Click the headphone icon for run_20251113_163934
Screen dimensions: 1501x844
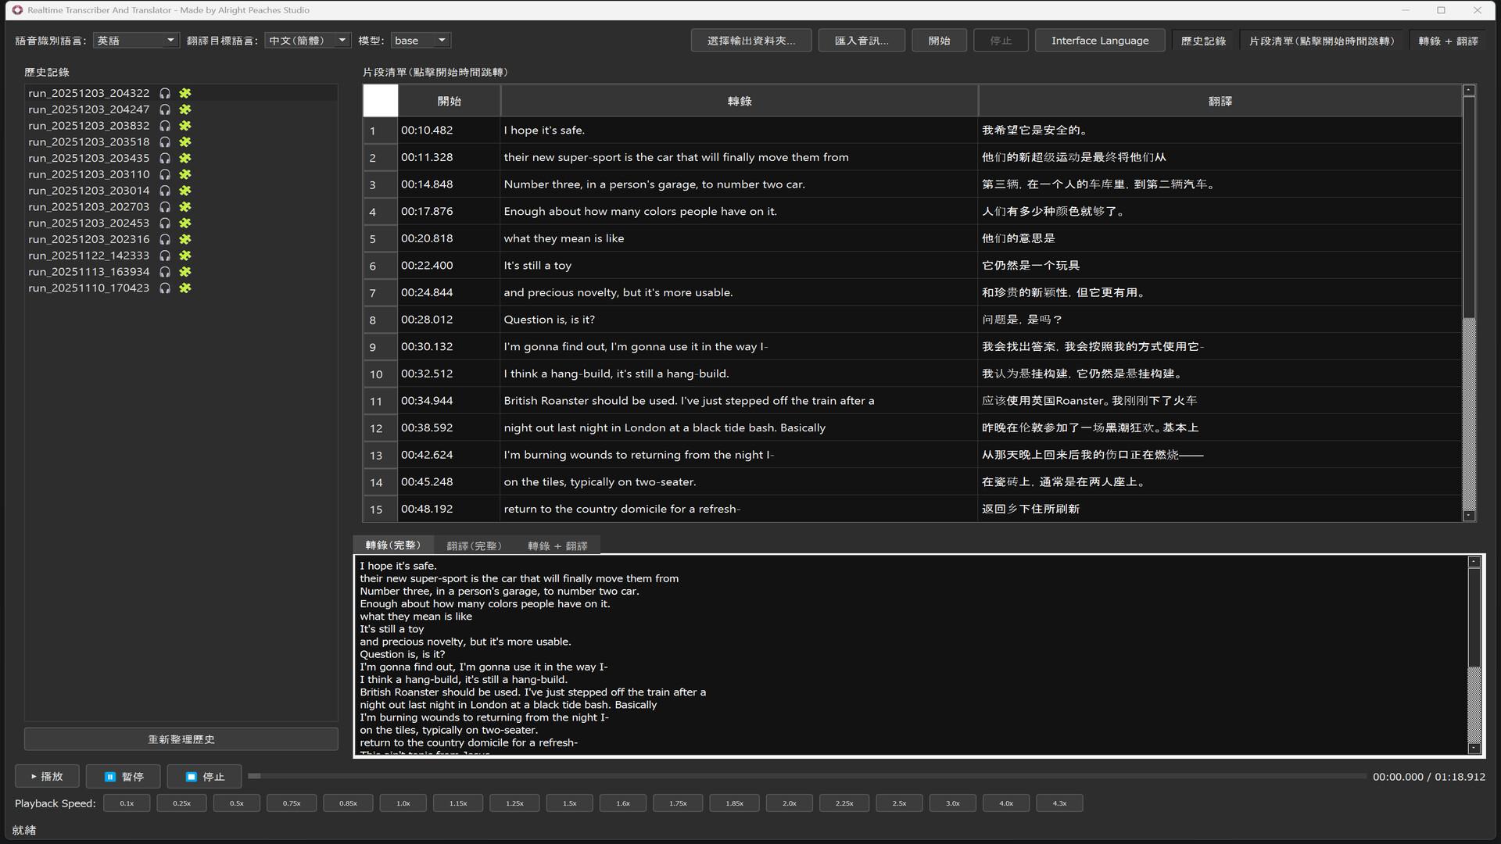[165, 271]
